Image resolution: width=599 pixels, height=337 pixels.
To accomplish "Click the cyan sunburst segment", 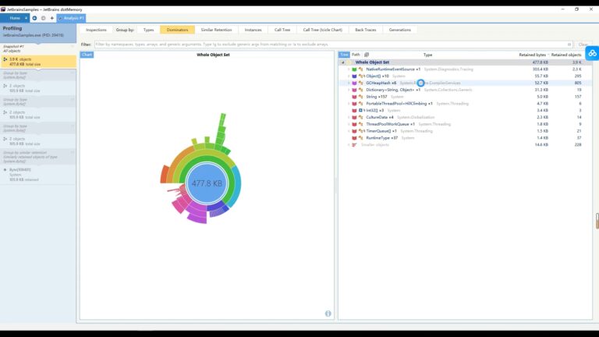I will [237, 186].
